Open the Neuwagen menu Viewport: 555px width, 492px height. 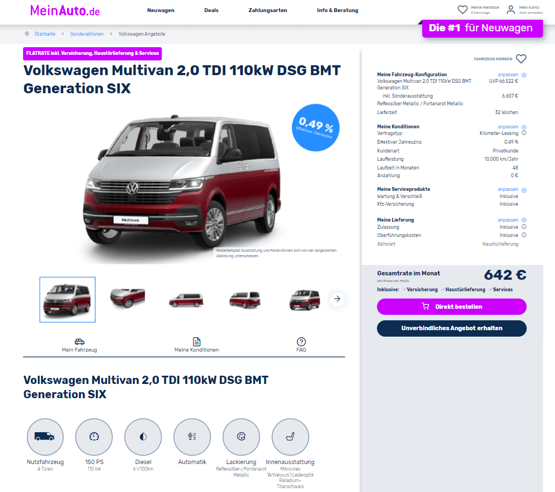point(160,10)
